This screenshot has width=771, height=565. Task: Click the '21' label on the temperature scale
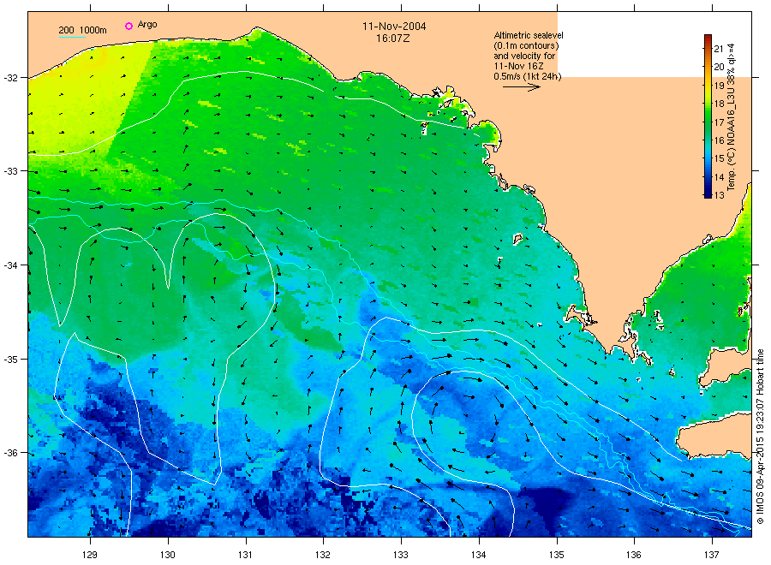719,49
